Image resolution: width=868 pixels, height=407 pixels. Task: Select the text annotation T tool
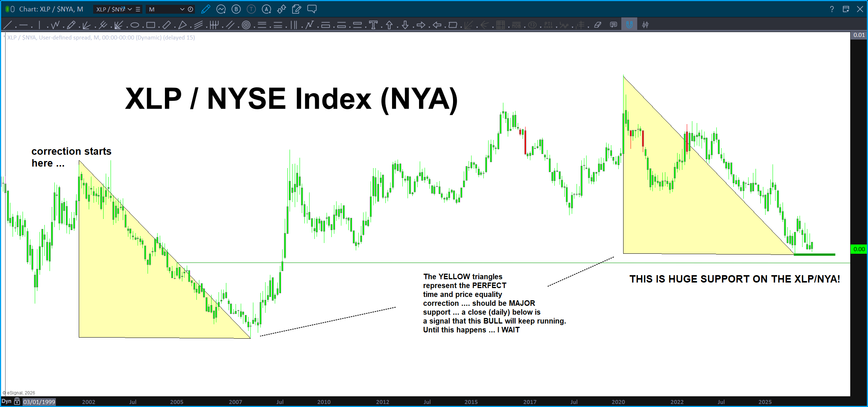(x=373, y=25)
